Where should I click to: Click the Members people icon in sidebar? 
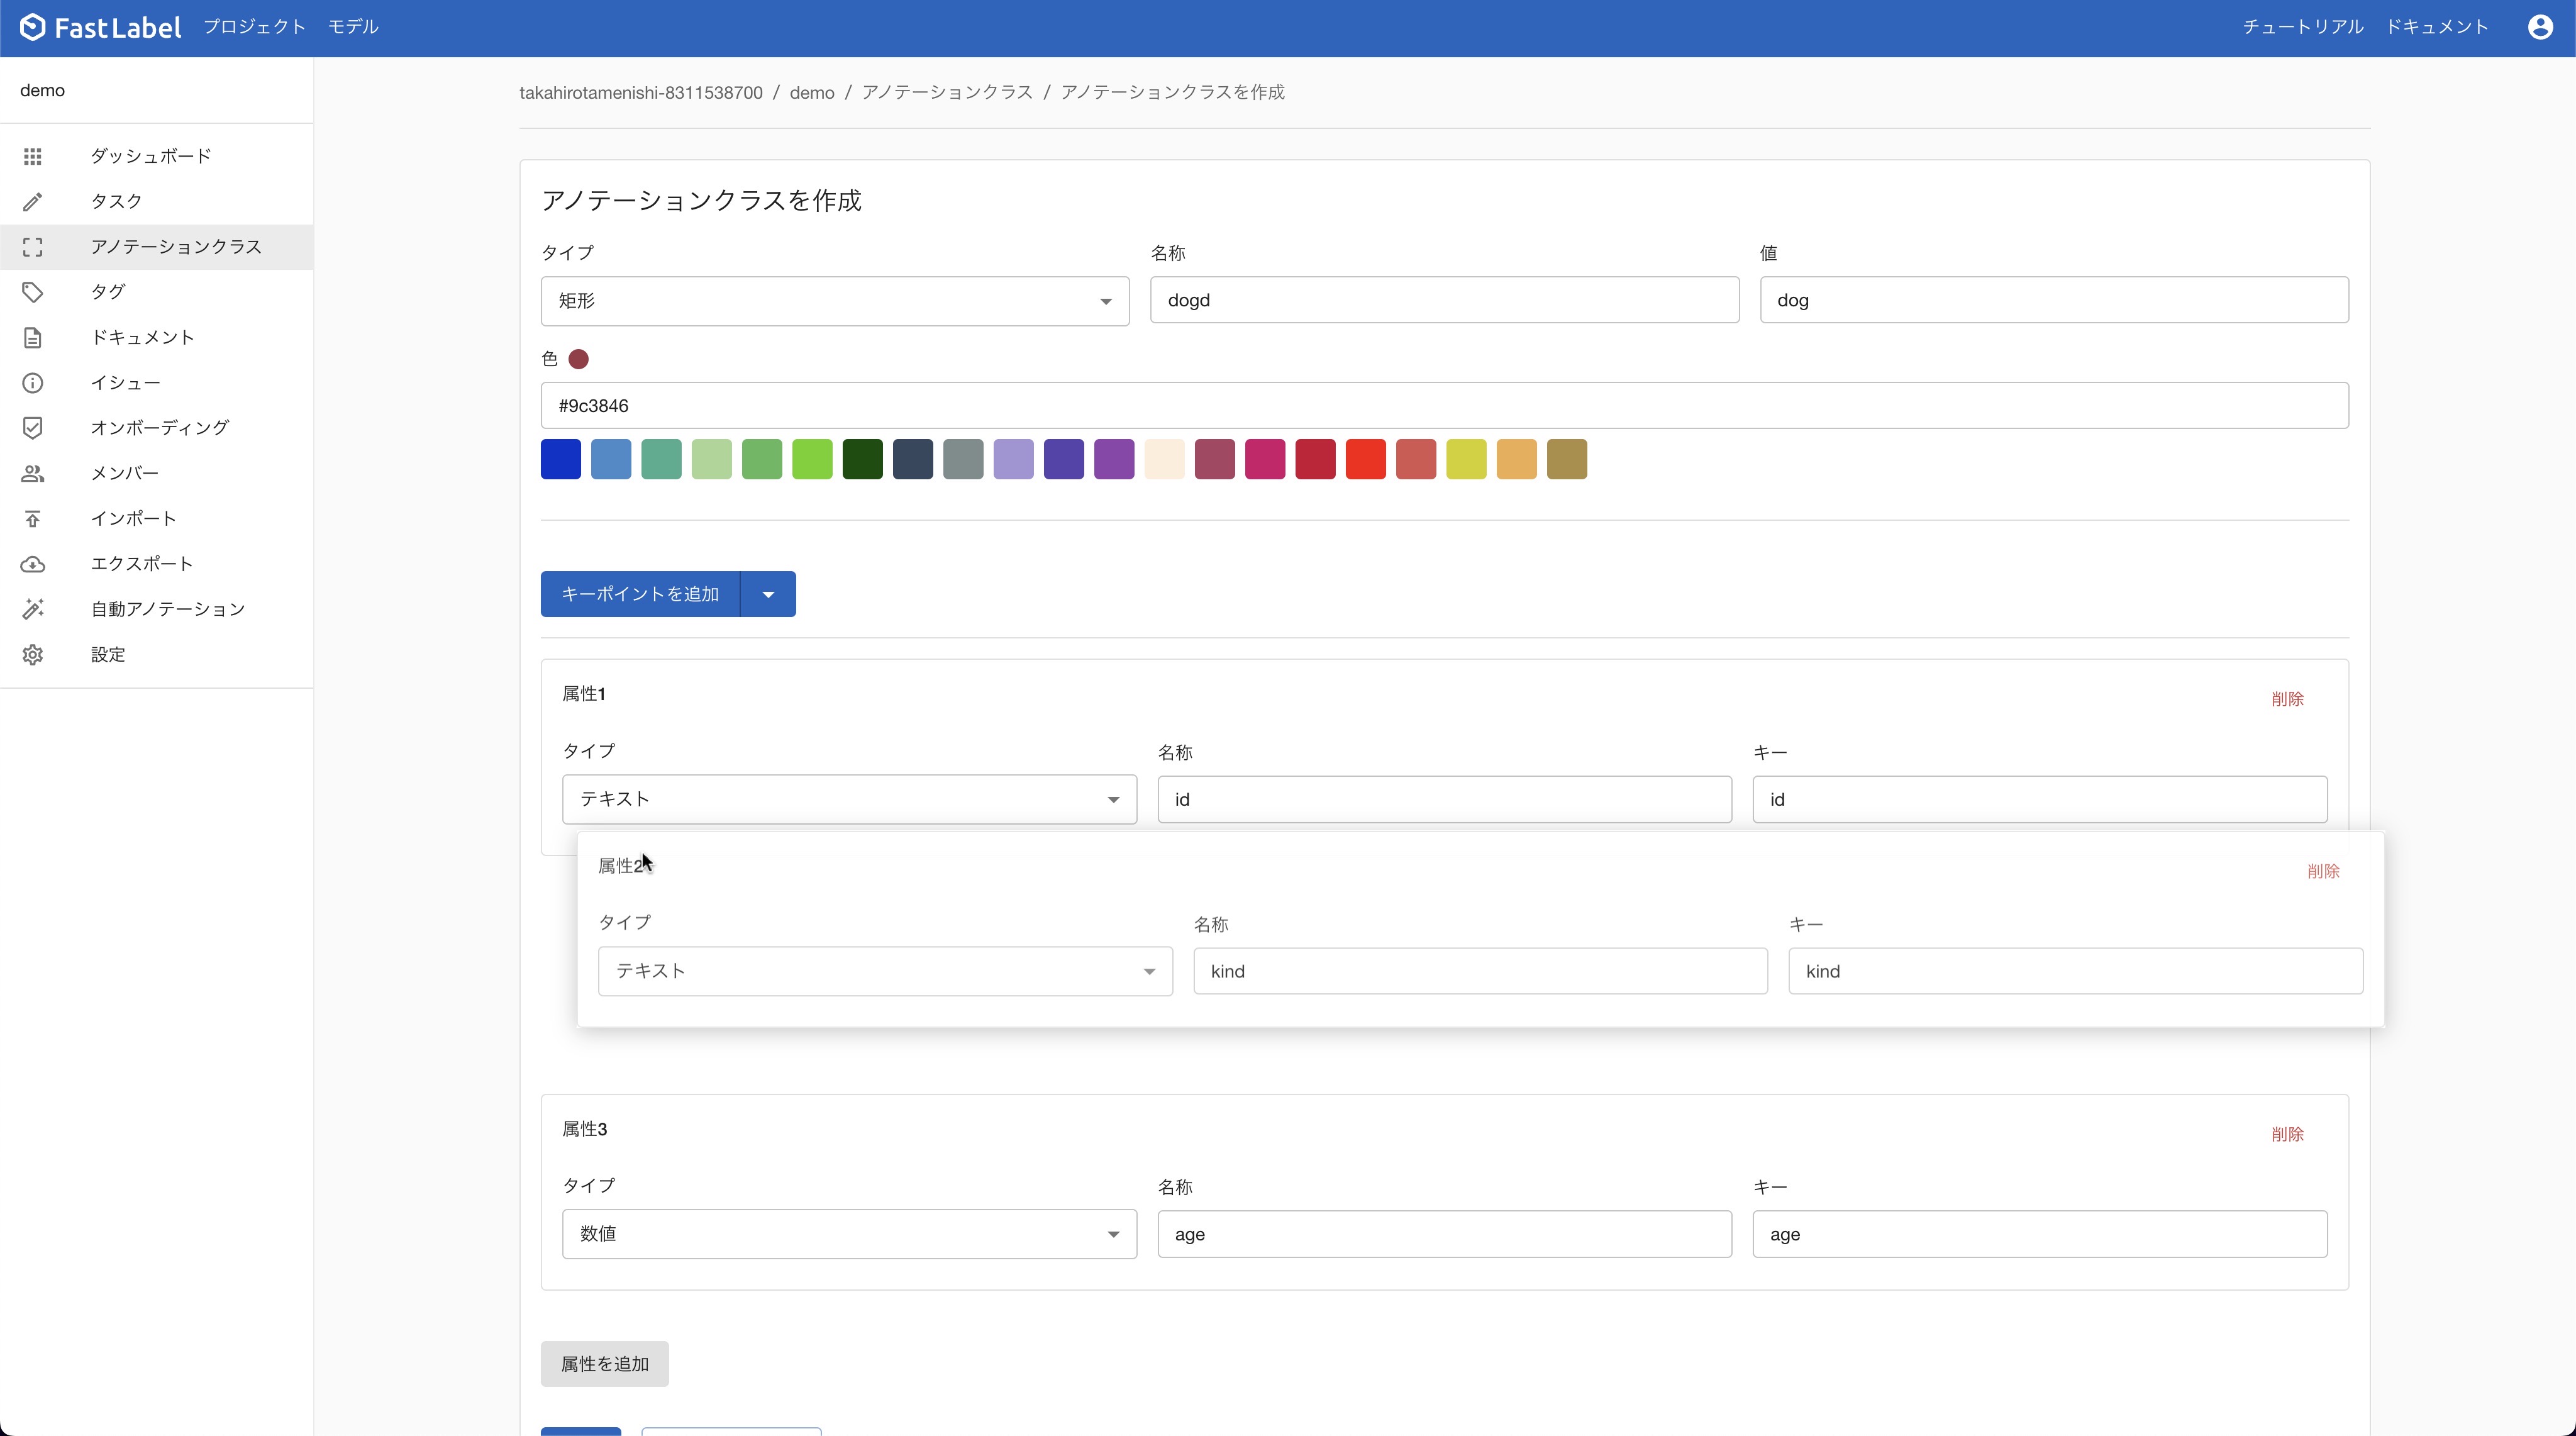coord(32,473)
